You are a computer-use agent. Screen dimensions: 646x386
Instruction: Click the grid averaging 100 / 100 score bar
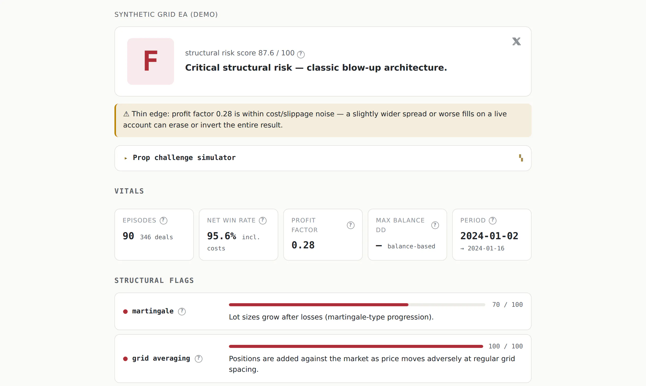(x=356, y=346)
